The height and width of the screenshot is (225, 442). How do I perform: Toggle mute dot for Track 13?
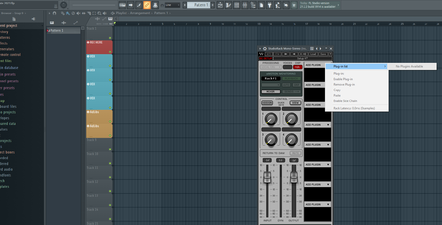(x=110, y=205)
